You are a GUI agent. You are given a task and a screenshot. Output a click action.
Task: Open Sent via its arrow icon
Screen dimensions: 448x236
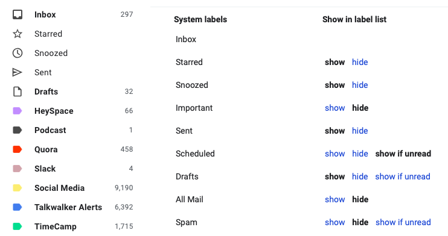(17, 72)
